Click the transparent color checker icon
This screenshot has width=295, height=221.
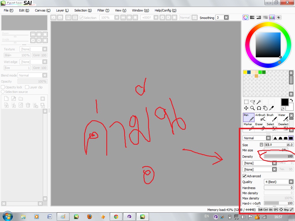click(x=283, y=109)
